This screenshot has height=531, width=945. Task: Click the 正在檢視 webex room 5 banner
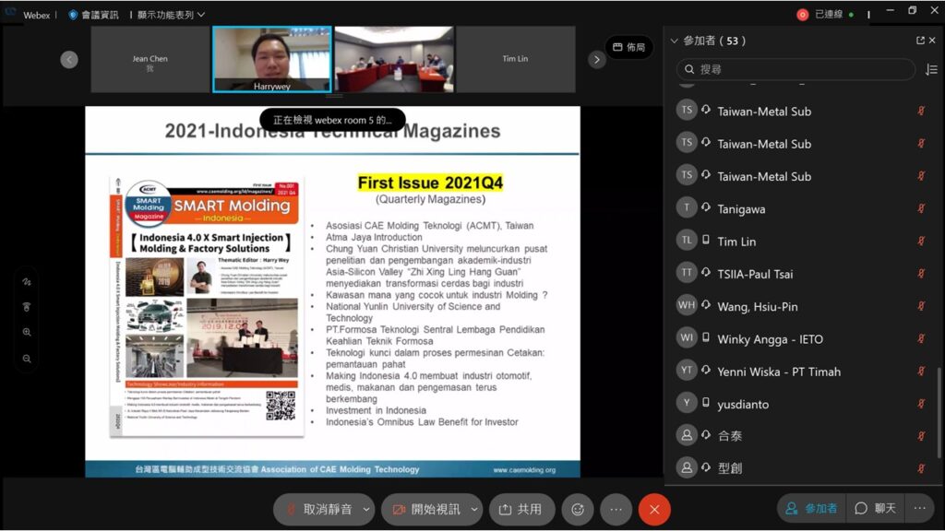332,120
